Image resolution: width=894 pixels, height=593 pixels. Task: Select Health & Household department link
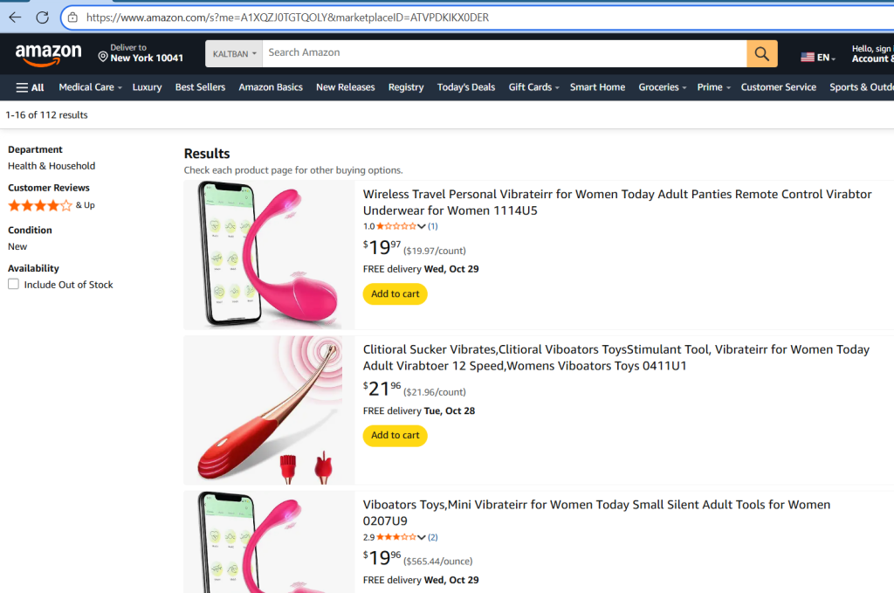(x=52, y=166)
